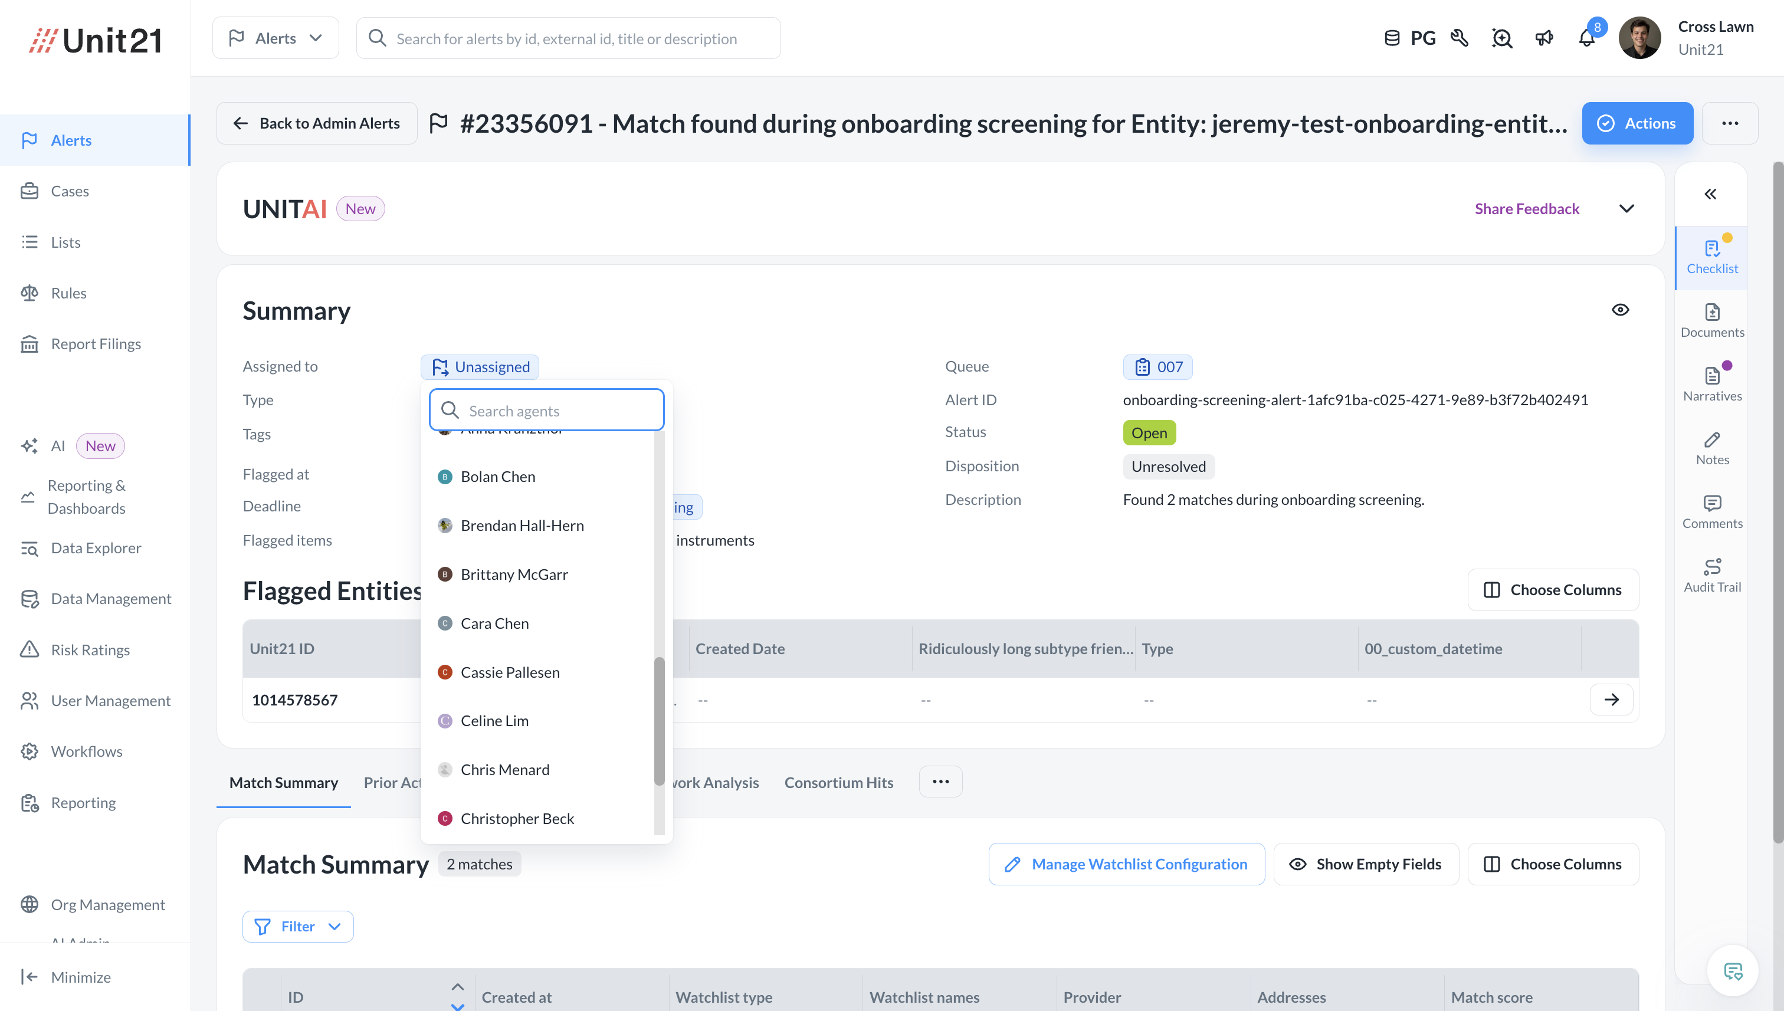Open the Alerts search type dropdown

[x=276, y=38]
